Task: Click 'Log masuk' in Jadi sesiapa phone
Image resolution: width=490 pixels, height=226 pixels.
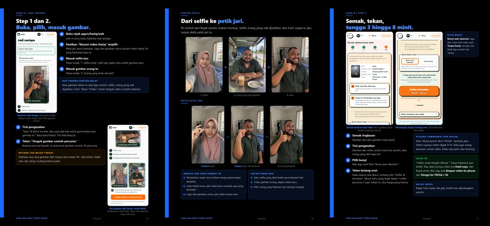Action: coord(50,34)
